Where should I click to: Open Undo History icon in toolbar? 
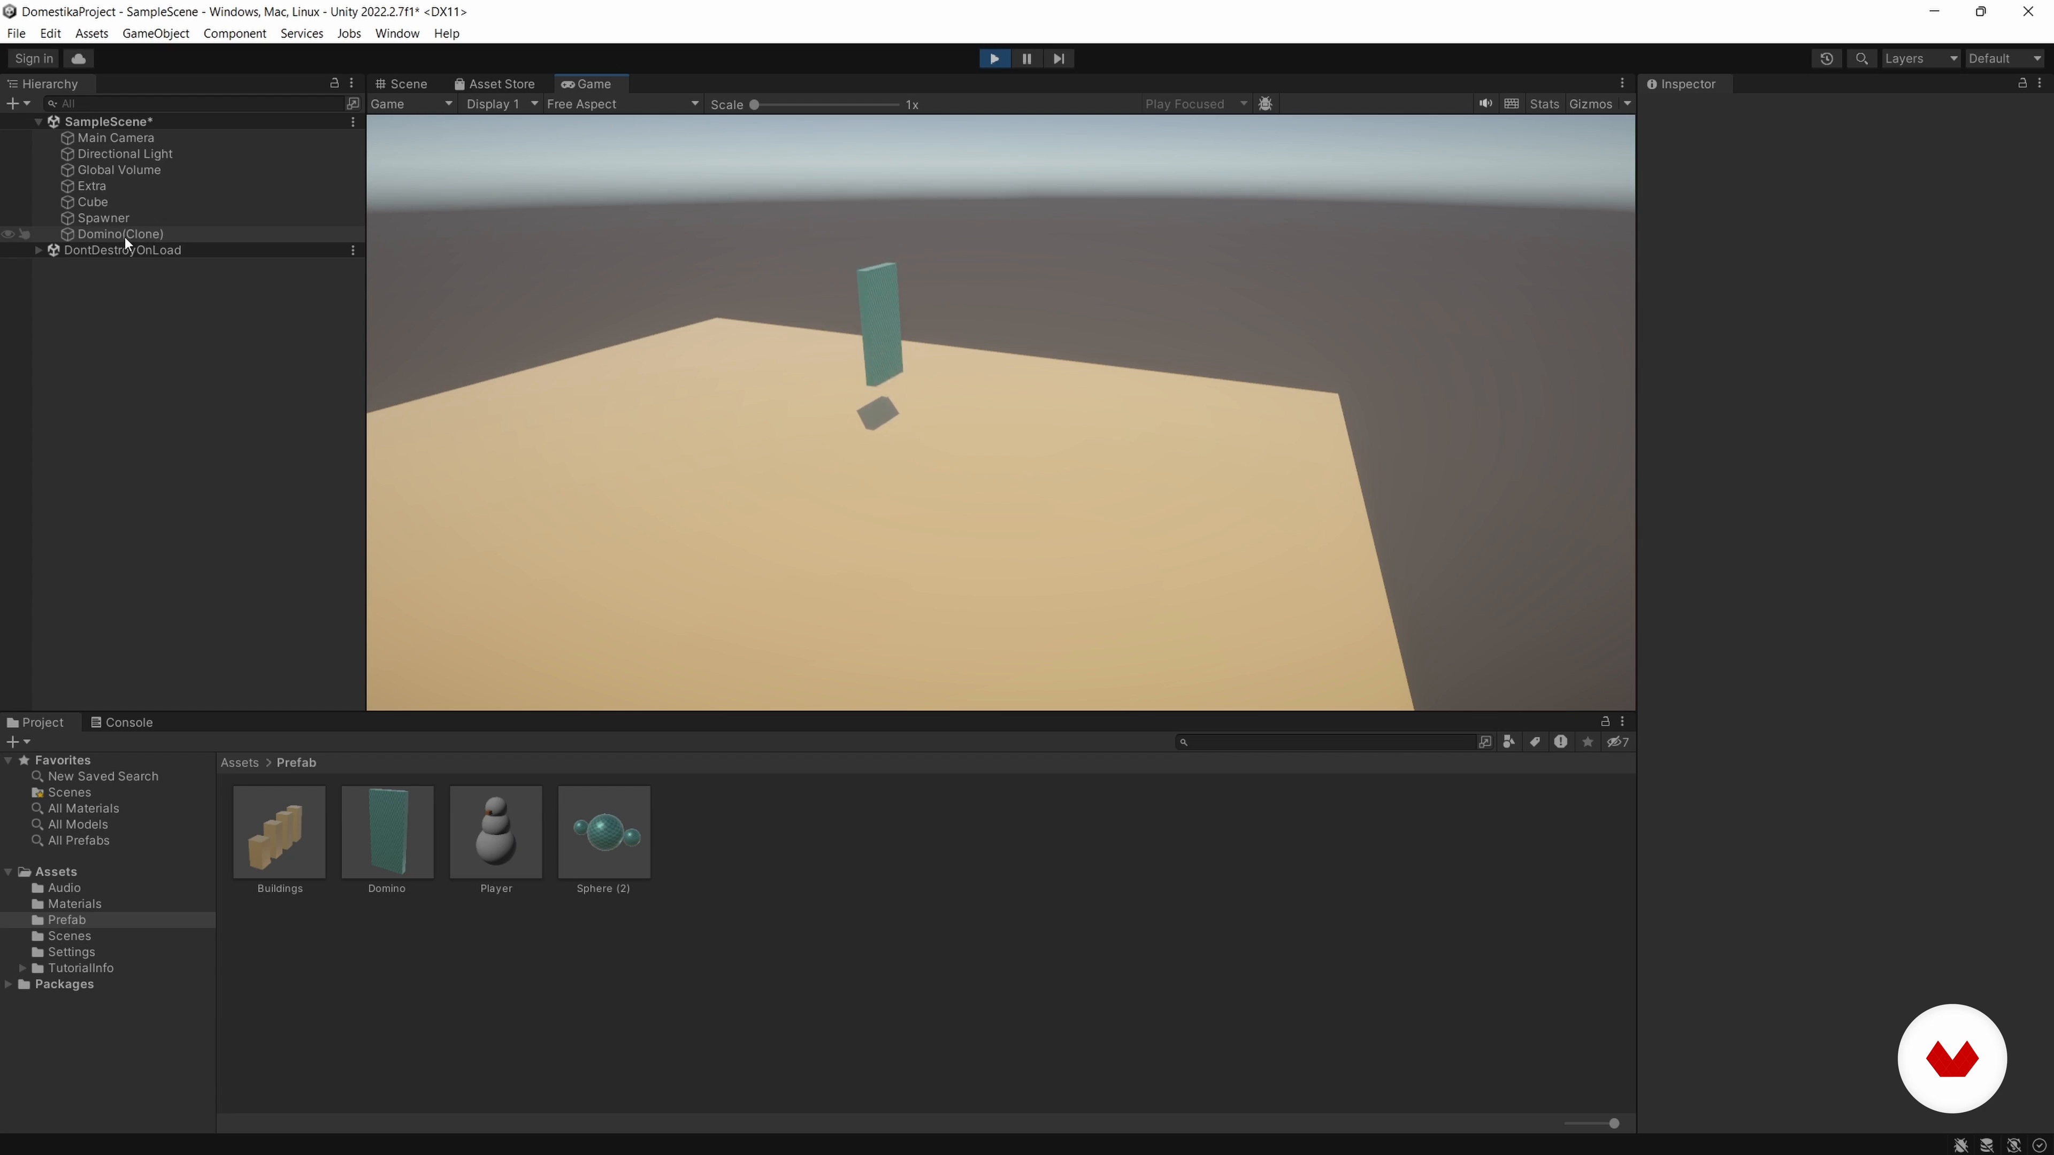pos(1827,58)
